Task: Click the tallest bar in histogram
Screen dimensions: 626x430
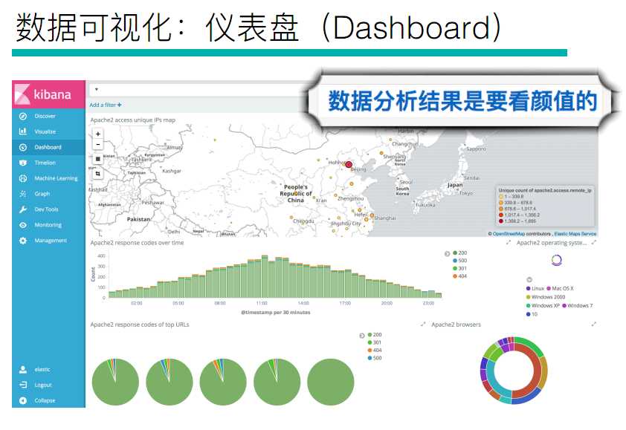Action: pyautogui.click(x=265, y=276)
